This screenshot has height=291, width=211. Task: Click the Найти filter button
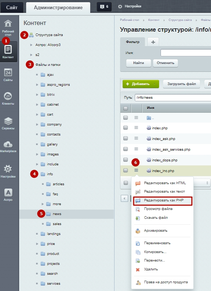[138, 63]
